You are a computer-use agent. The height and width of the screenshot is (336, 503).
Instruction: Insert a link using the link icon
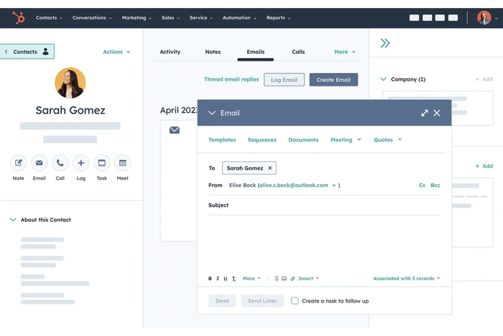pos(276,278)
